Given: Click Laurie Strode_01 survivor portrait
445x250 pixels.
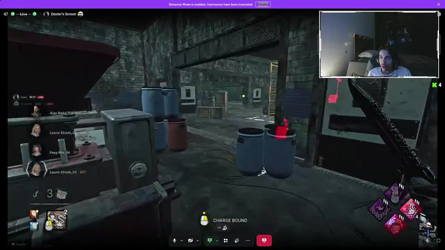Looking at the screenshot, I should tap(36, 131).
